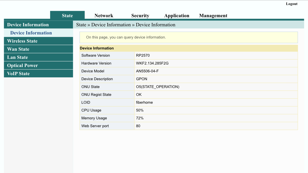This screenshot has height=173, width=308.
Task: Select the Device Information sidebar header
Action: coord(39,25)
